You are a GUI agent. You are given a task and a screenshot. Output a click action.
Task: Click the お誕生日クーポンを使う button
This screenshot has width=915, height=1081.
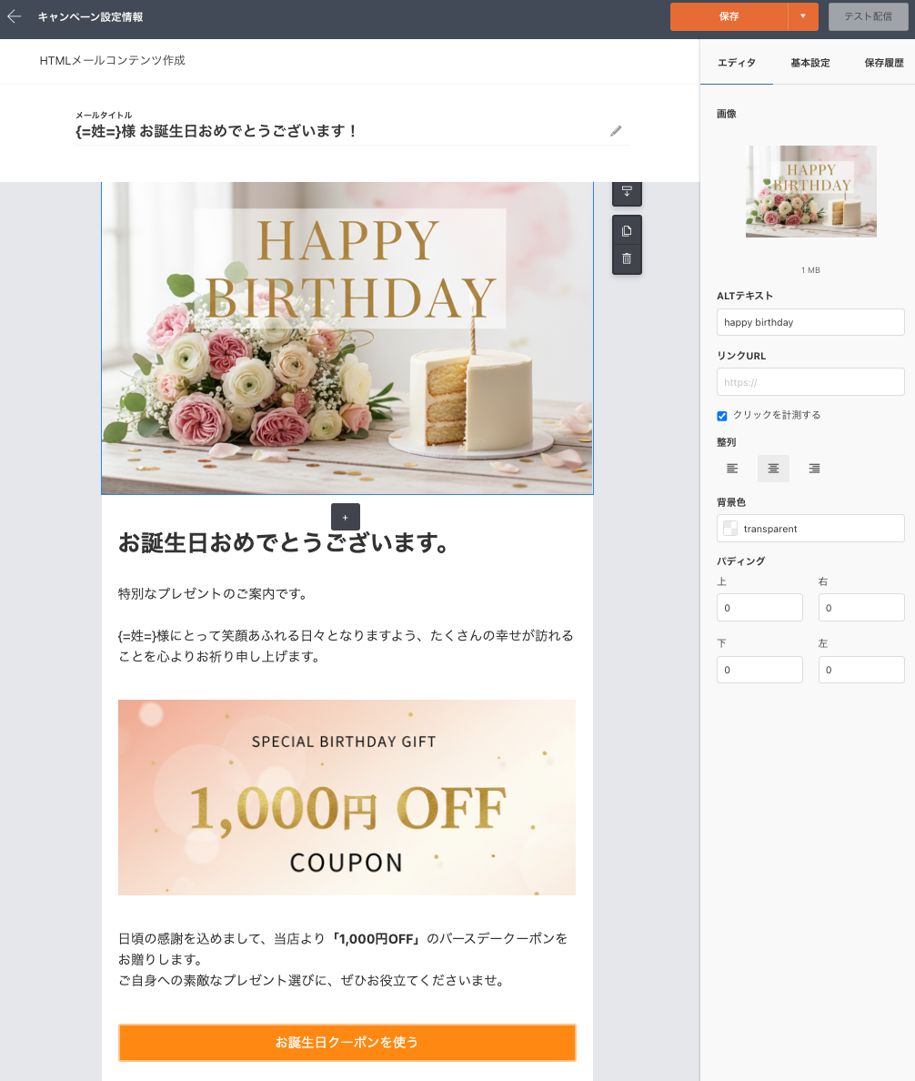coord(347,1043)
